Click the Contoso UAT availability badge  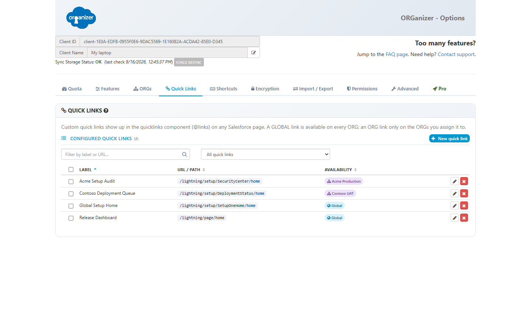click(340, 194)
